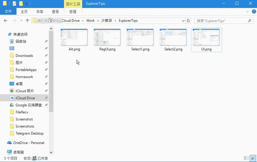Open the quick access properties checkmark icon
This screenshot has width=257, height=162.
(x=14, y=4)
